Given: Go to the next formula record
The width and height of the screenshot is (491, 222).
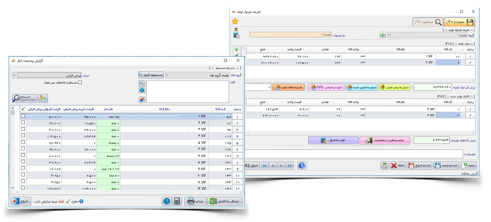Looking at the screenshot, I should click(x=281, y=166).
